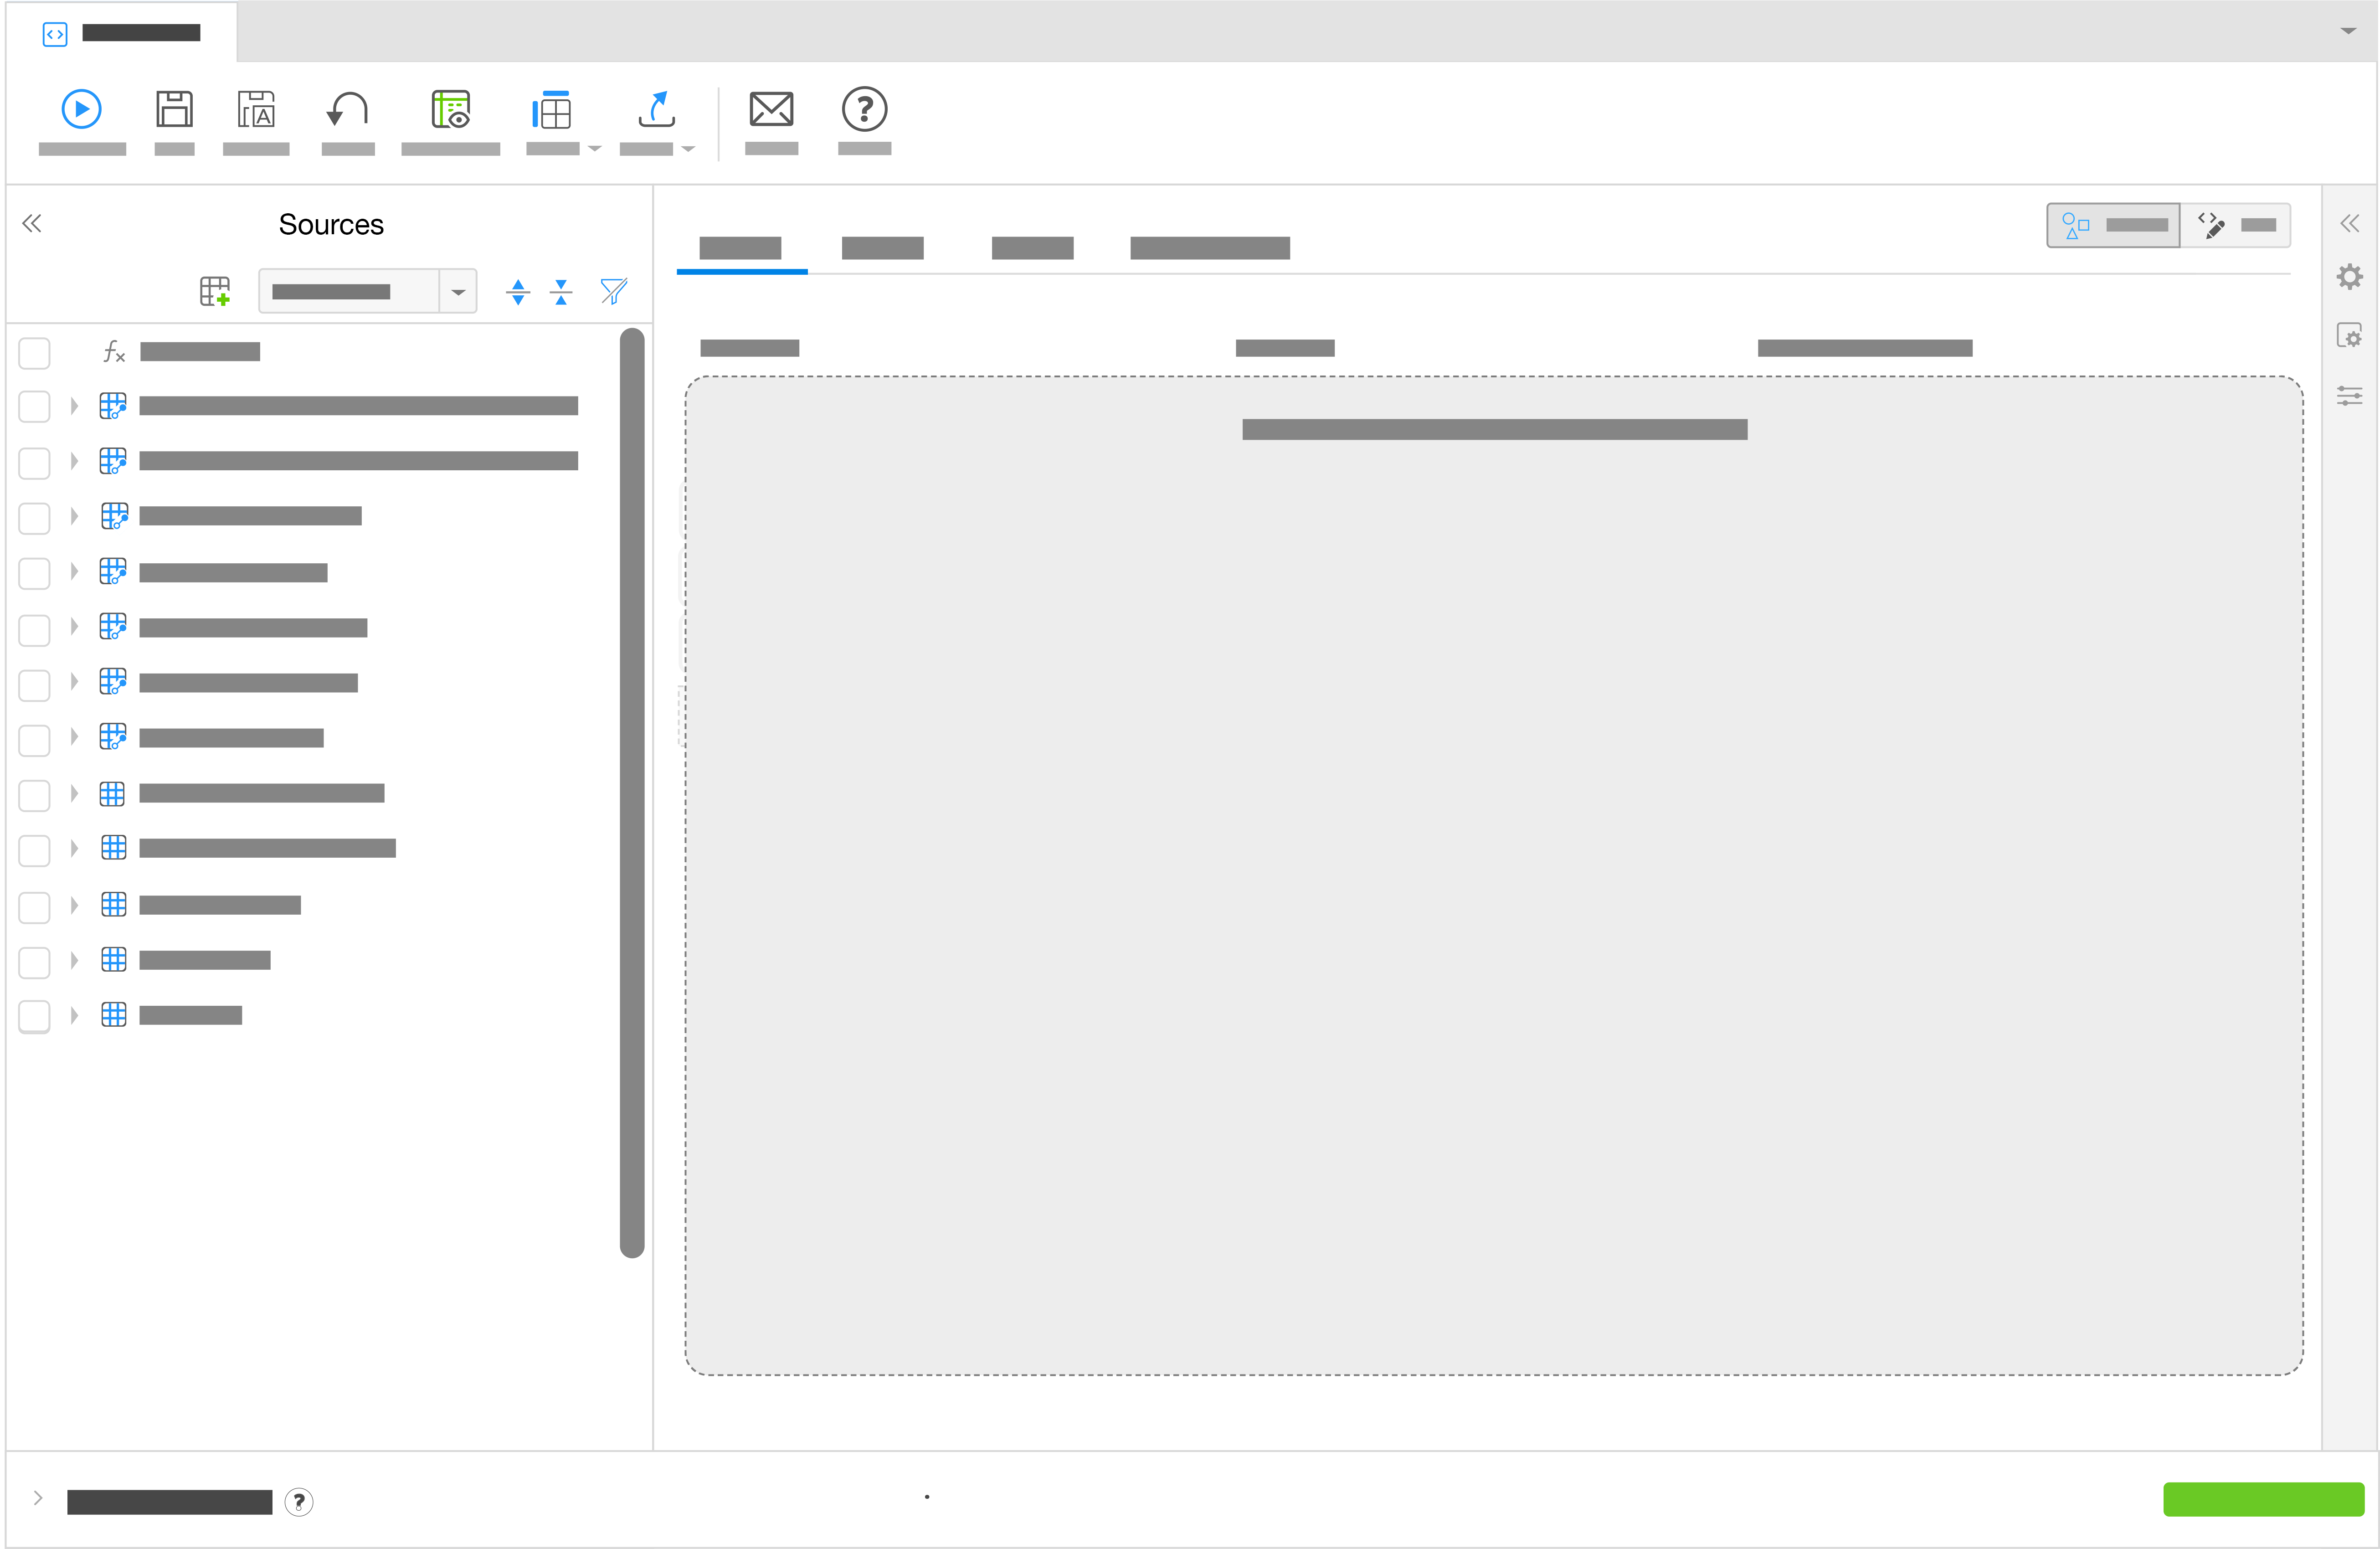
Task: Click the expand all icon in Sources
Action: 518,292
